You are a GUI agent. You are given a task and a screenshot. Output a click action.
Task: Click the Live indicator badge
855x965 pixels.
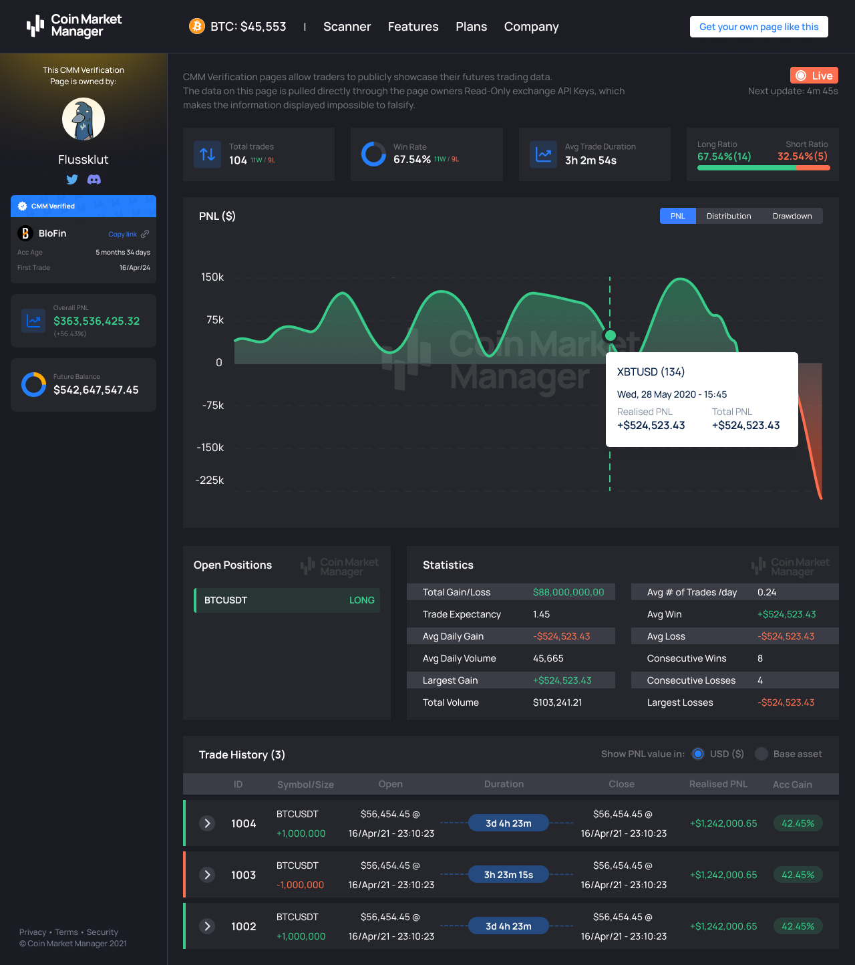(814, 76)
